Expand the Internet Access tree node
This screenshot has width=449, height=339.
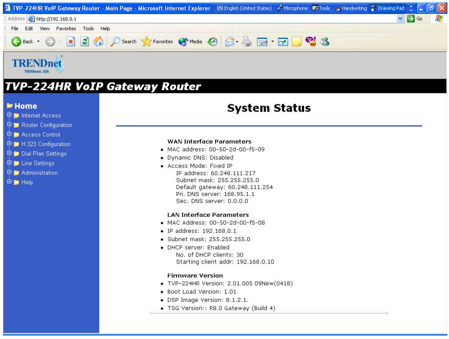[9, 115]
